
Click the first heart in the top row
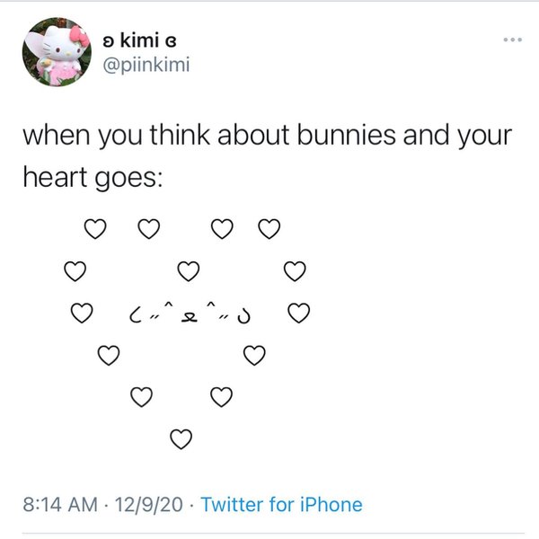[x=93, y=228]
